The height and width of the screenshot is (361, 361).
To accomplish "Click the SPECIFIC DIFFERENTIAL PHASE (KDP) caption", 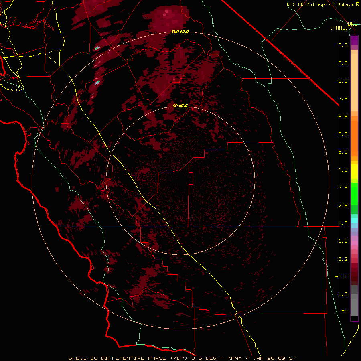I will click(x=130, y=358).
